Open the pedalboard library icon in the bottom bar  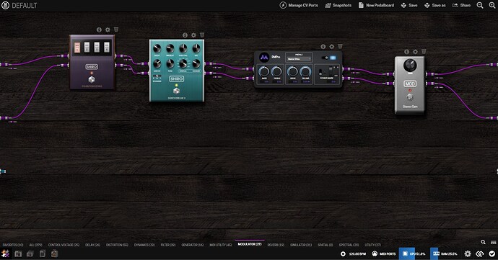(x=18, y=254)
